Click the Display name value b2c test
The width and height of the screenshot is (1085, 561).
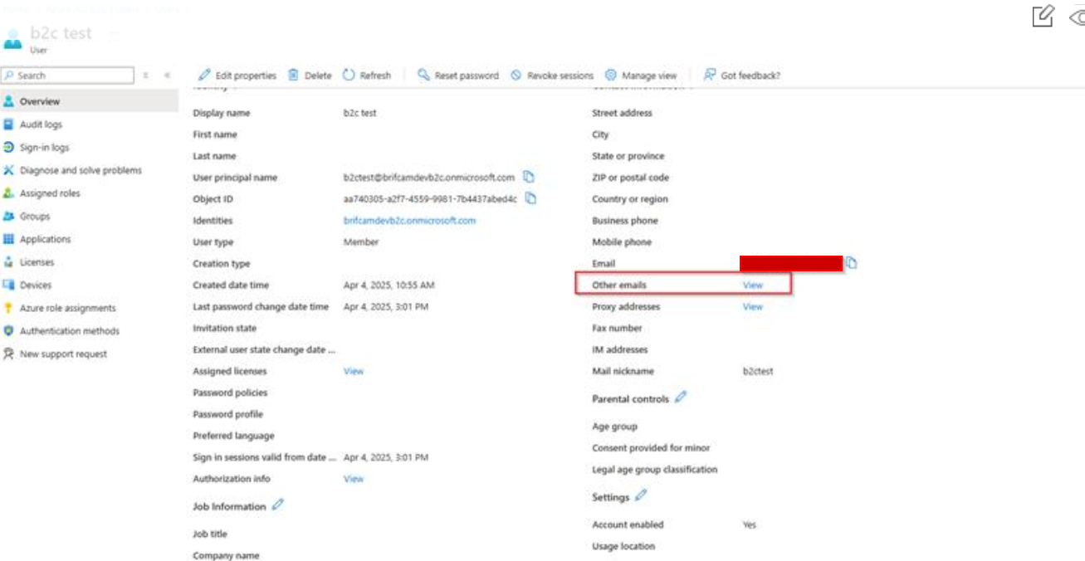pos(359,113)
